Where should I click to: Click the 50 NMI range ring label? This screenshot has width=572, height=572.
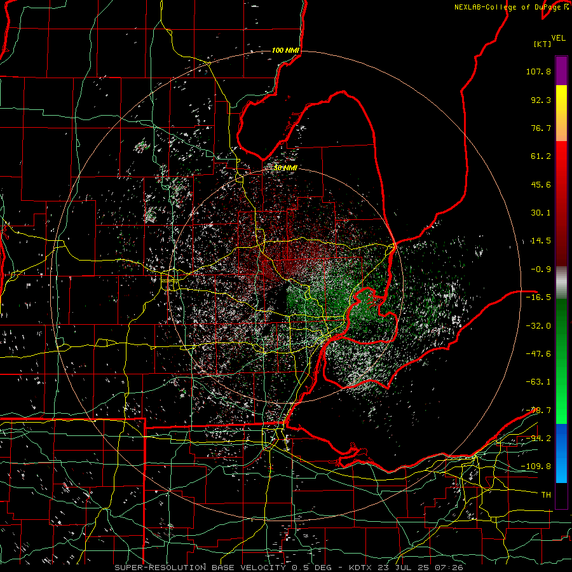(x=285, y=168)
